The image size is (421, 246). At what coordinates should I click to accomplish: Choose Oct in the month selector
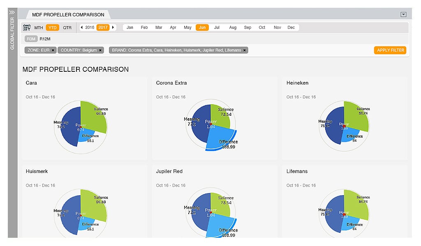tap(262, 27)
